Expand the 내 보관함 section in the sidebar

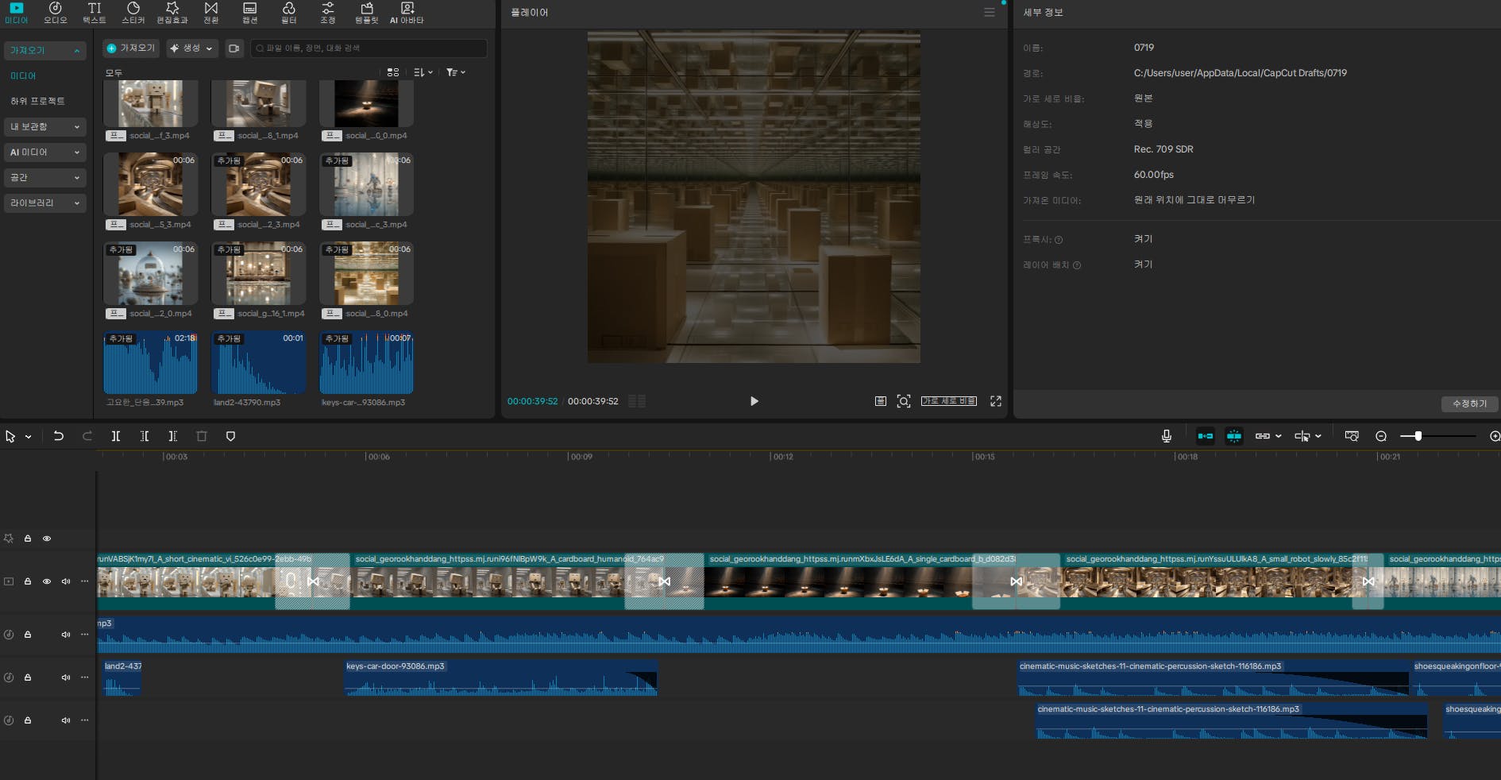click(x=44, y=127)
